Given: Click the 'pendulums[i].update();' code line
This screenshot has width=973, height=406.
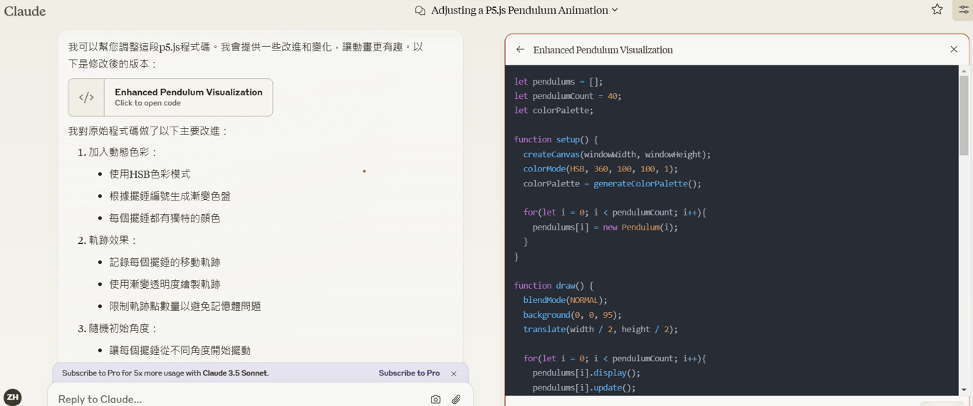Looking at the screenshot, I should [x=583, y=388].
